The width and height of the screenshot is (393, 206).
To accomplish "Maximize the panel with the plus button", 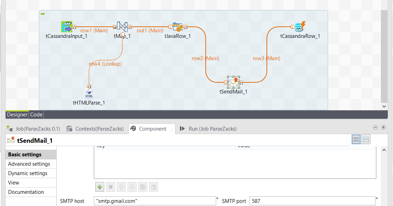I will point(384,127).
